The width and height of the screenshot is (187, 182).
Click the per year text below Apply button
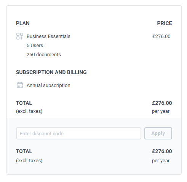[161, 161]
